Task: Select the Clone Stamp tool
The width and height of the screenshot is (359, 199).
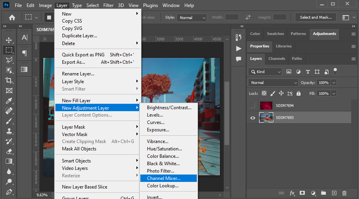Action: click(9, 131)
